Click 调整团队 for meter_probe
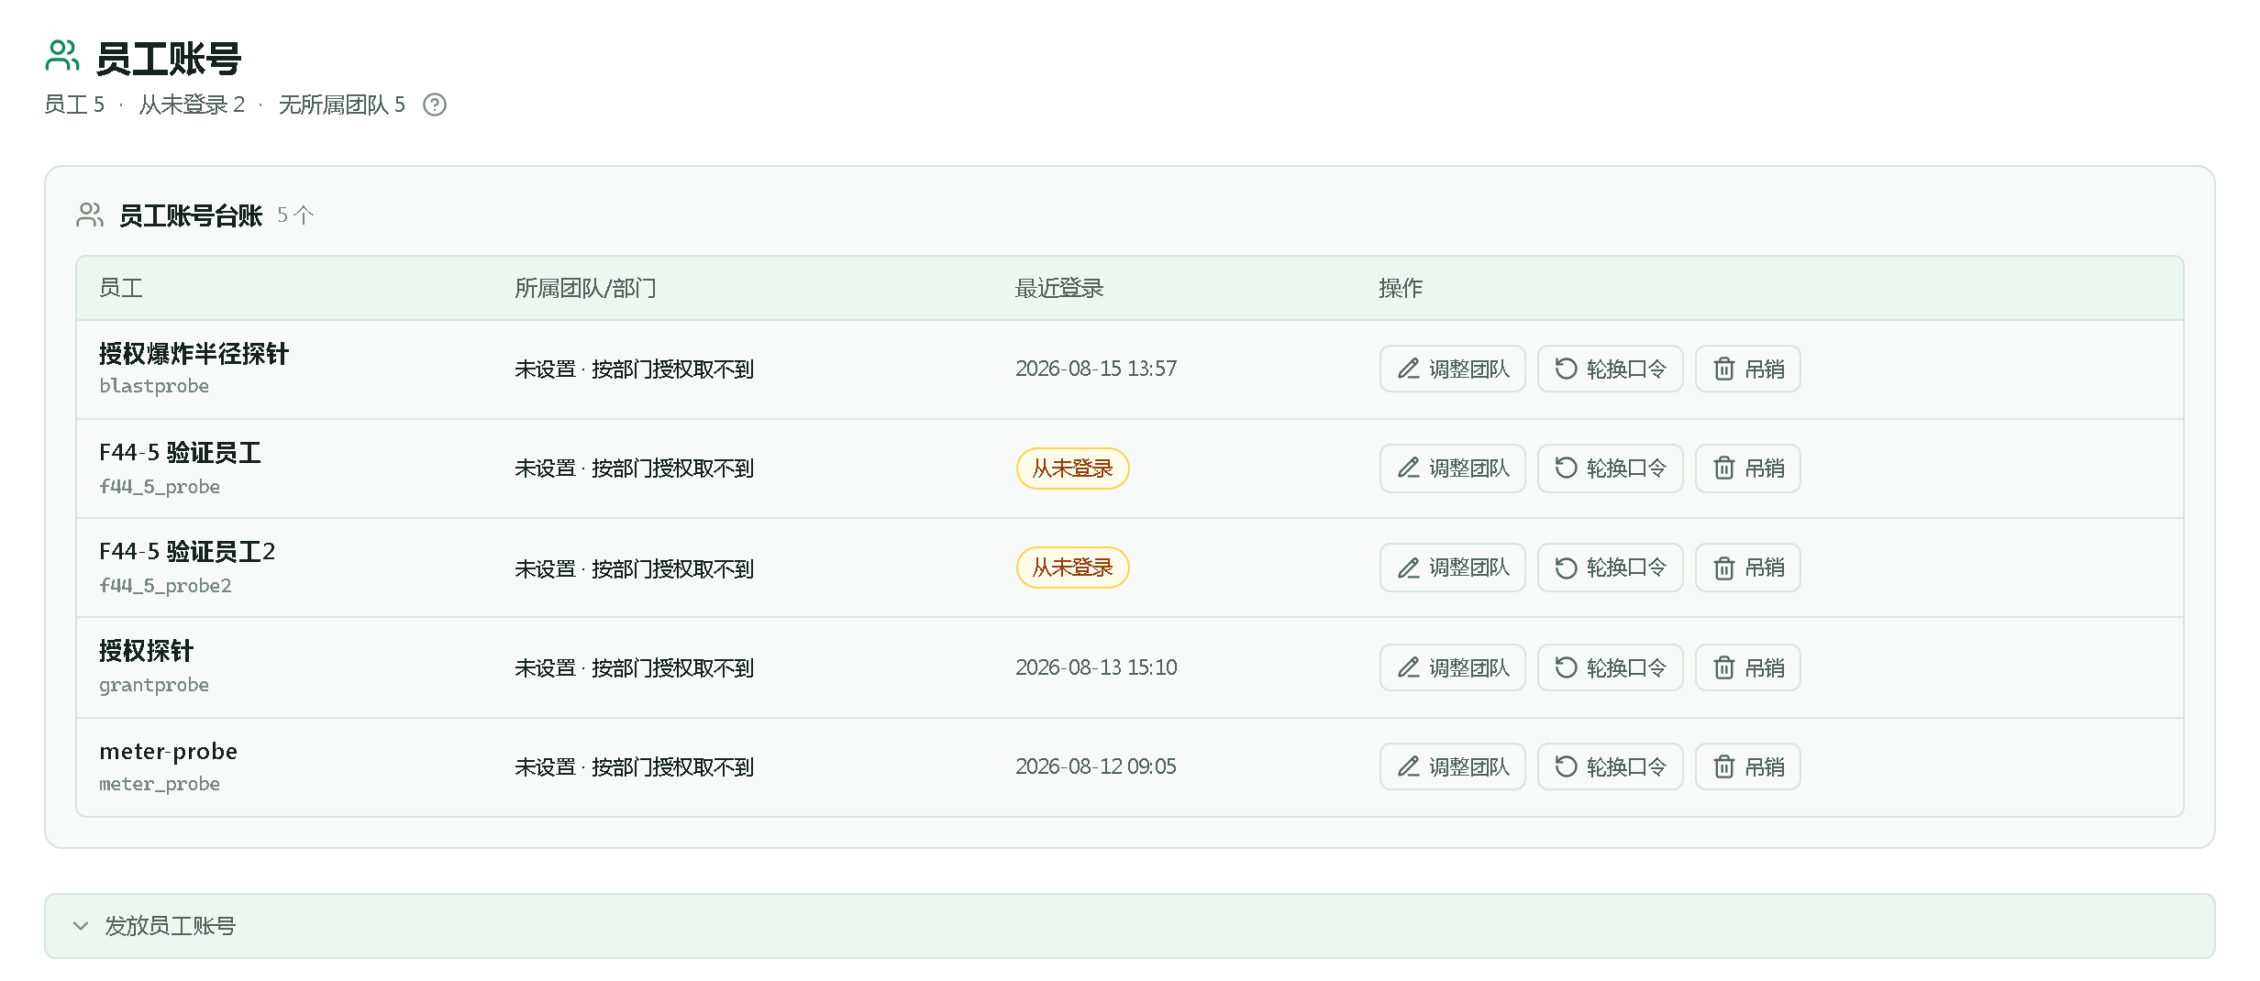Screen dimensions: 2260x981 [1452, 766]
